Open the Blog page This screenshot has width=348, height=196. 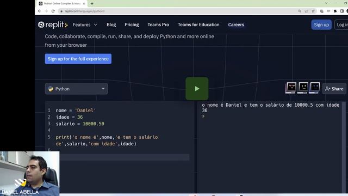[111, 24]
